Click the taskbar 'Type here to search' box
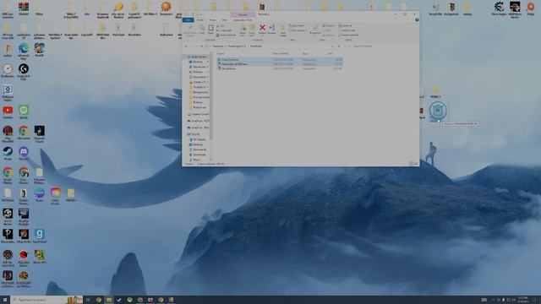This screenshot has width=541, height=304. 46,300
